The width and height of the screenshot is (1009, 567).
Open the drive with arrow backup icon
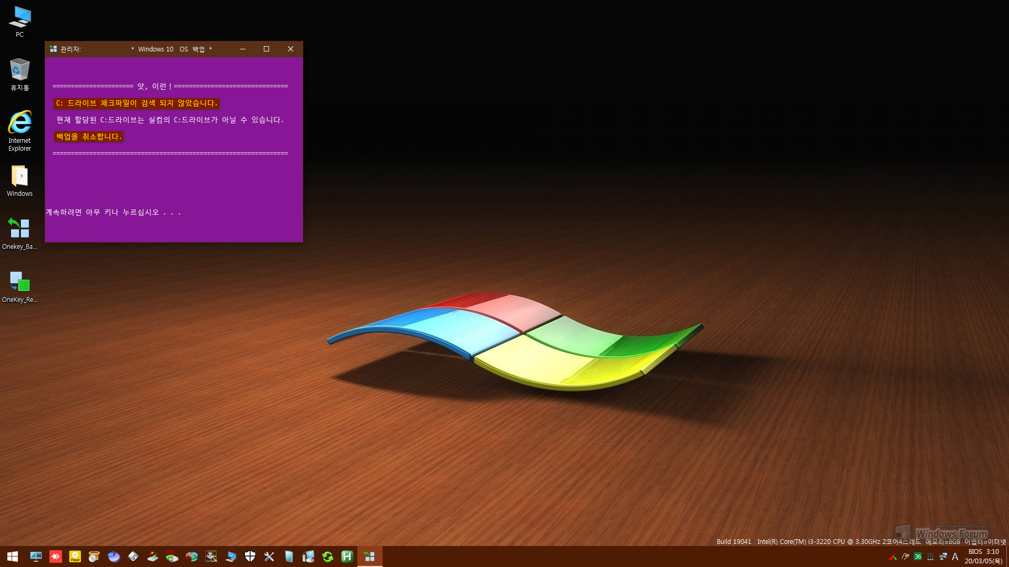click(153, 556)
